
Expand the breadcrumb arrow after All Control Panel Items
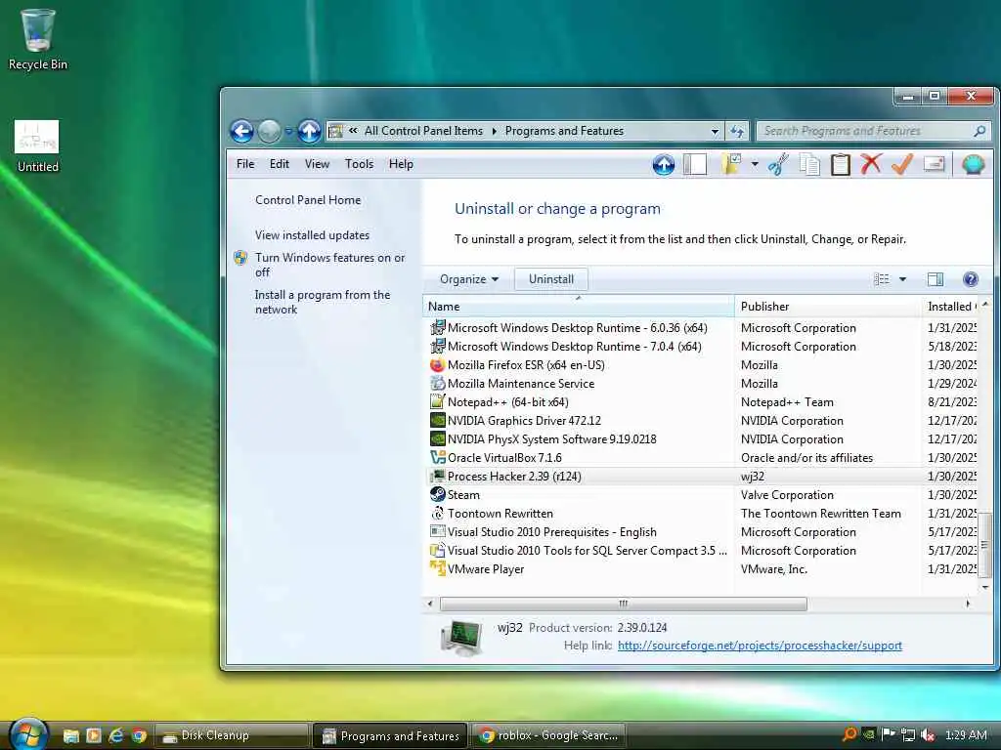[x=494, y=131]
